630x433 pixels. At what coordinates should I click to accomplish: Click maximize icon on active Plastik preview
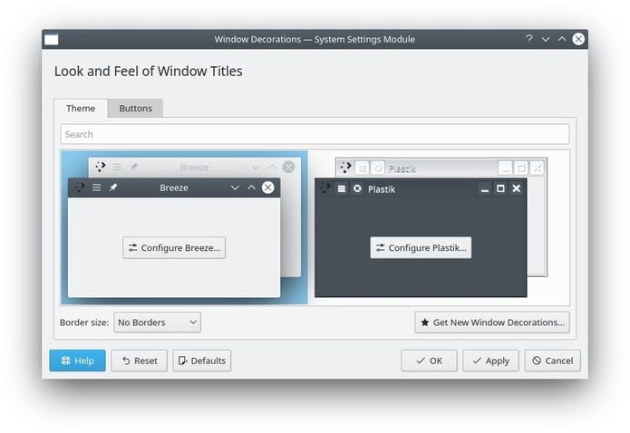[x=500, y=188]
